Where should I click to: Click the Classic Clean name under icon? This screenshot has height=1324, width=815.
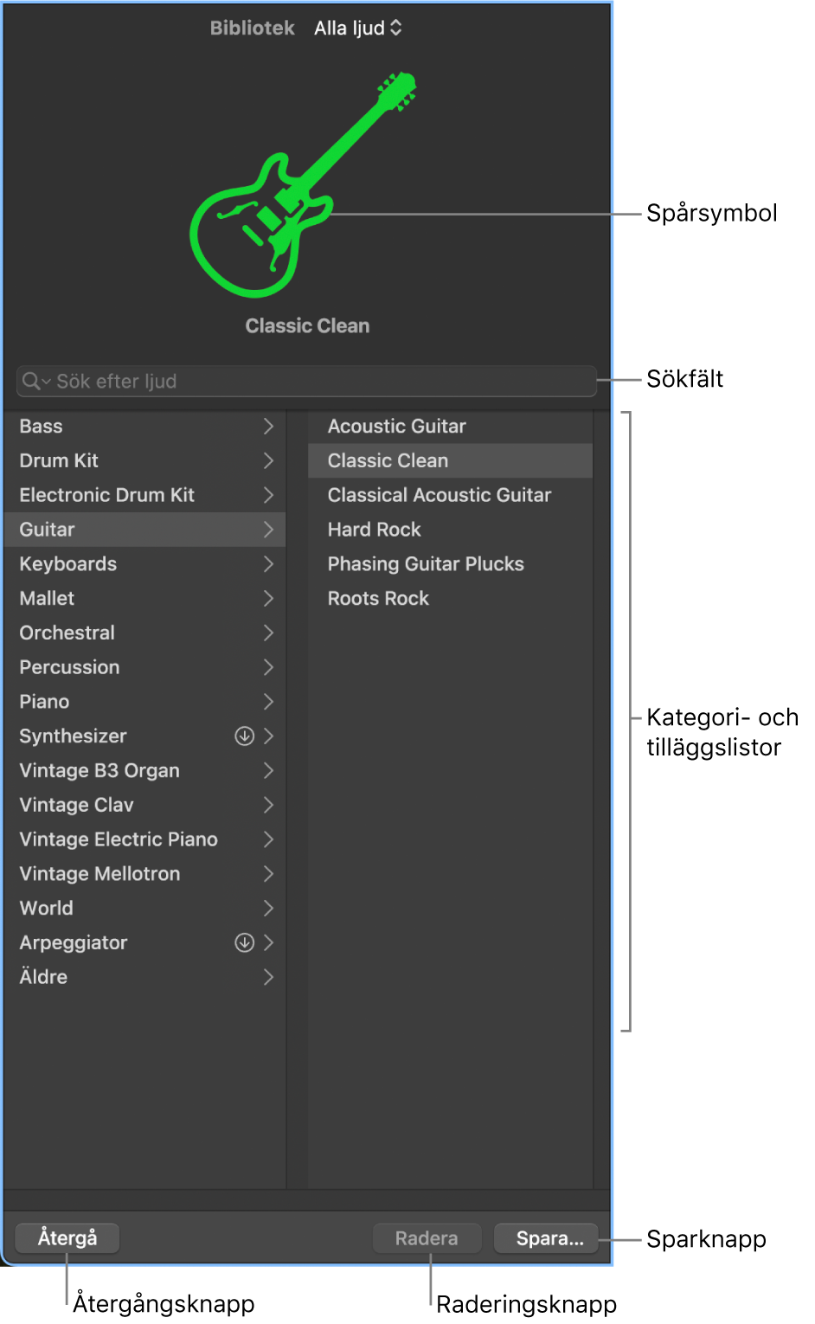[307, 326]
